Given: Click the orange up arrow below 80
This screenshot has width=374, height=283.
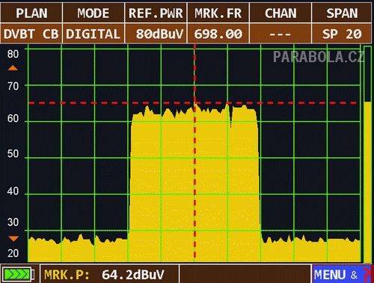Looking at the screenshot, I should [x=13, y=68].
